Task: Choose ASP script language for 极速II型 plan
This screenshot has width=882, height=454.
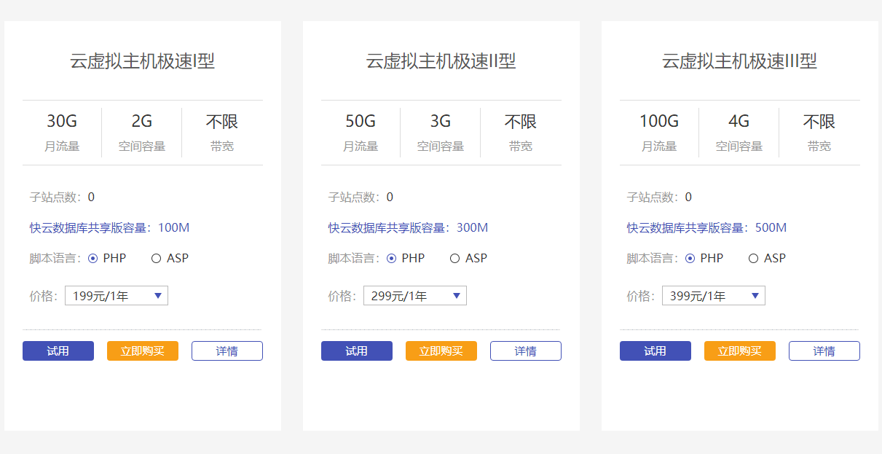Action: pos(454,258)
